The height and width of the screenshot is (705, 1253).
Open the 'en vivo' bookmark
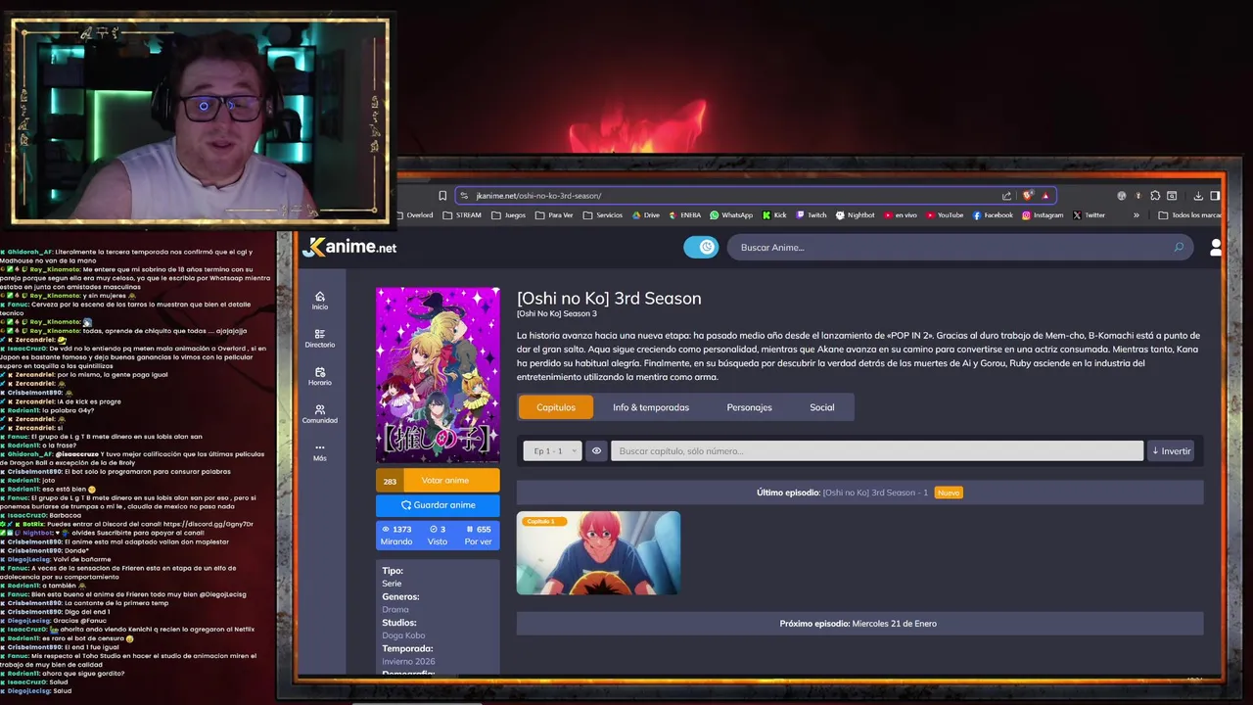901,215
